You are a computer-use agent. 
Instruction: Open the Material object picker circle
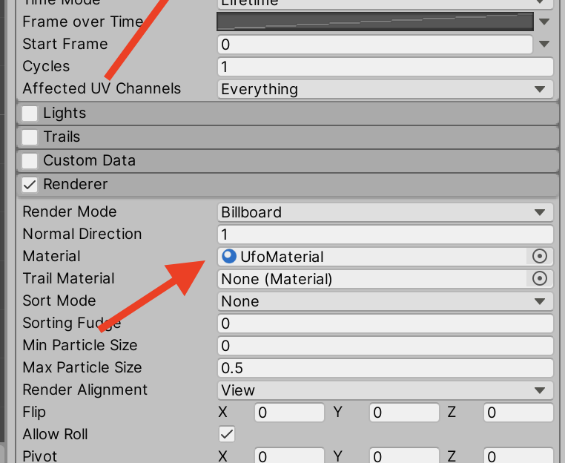[540, 256]
